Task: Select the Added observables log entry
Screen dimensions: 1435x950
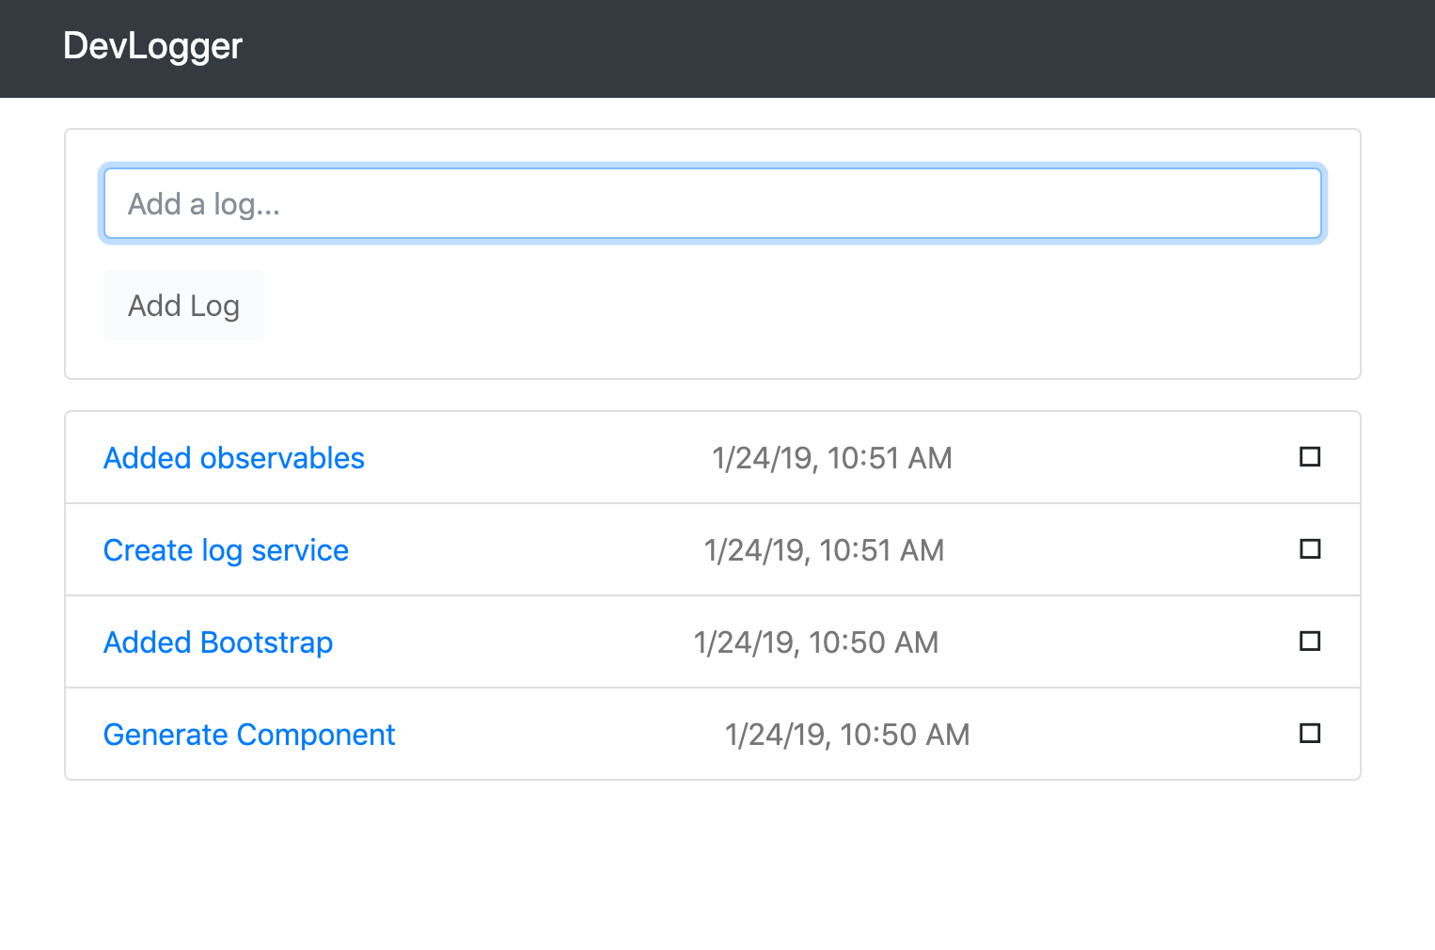Action: (234, 458)
